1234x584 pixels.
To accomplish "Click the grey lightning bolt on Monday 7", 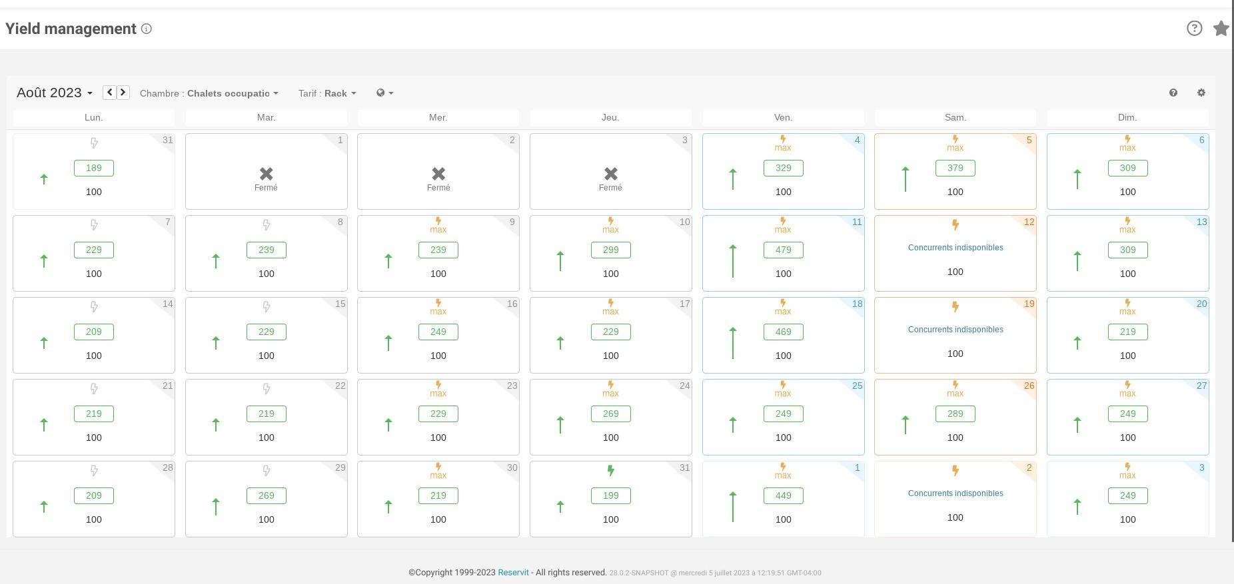I will tap(94, 225).
